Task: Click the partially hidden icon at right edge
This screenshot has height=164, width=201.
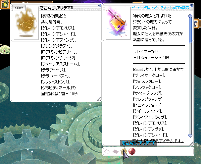Action: coord(196,23)
